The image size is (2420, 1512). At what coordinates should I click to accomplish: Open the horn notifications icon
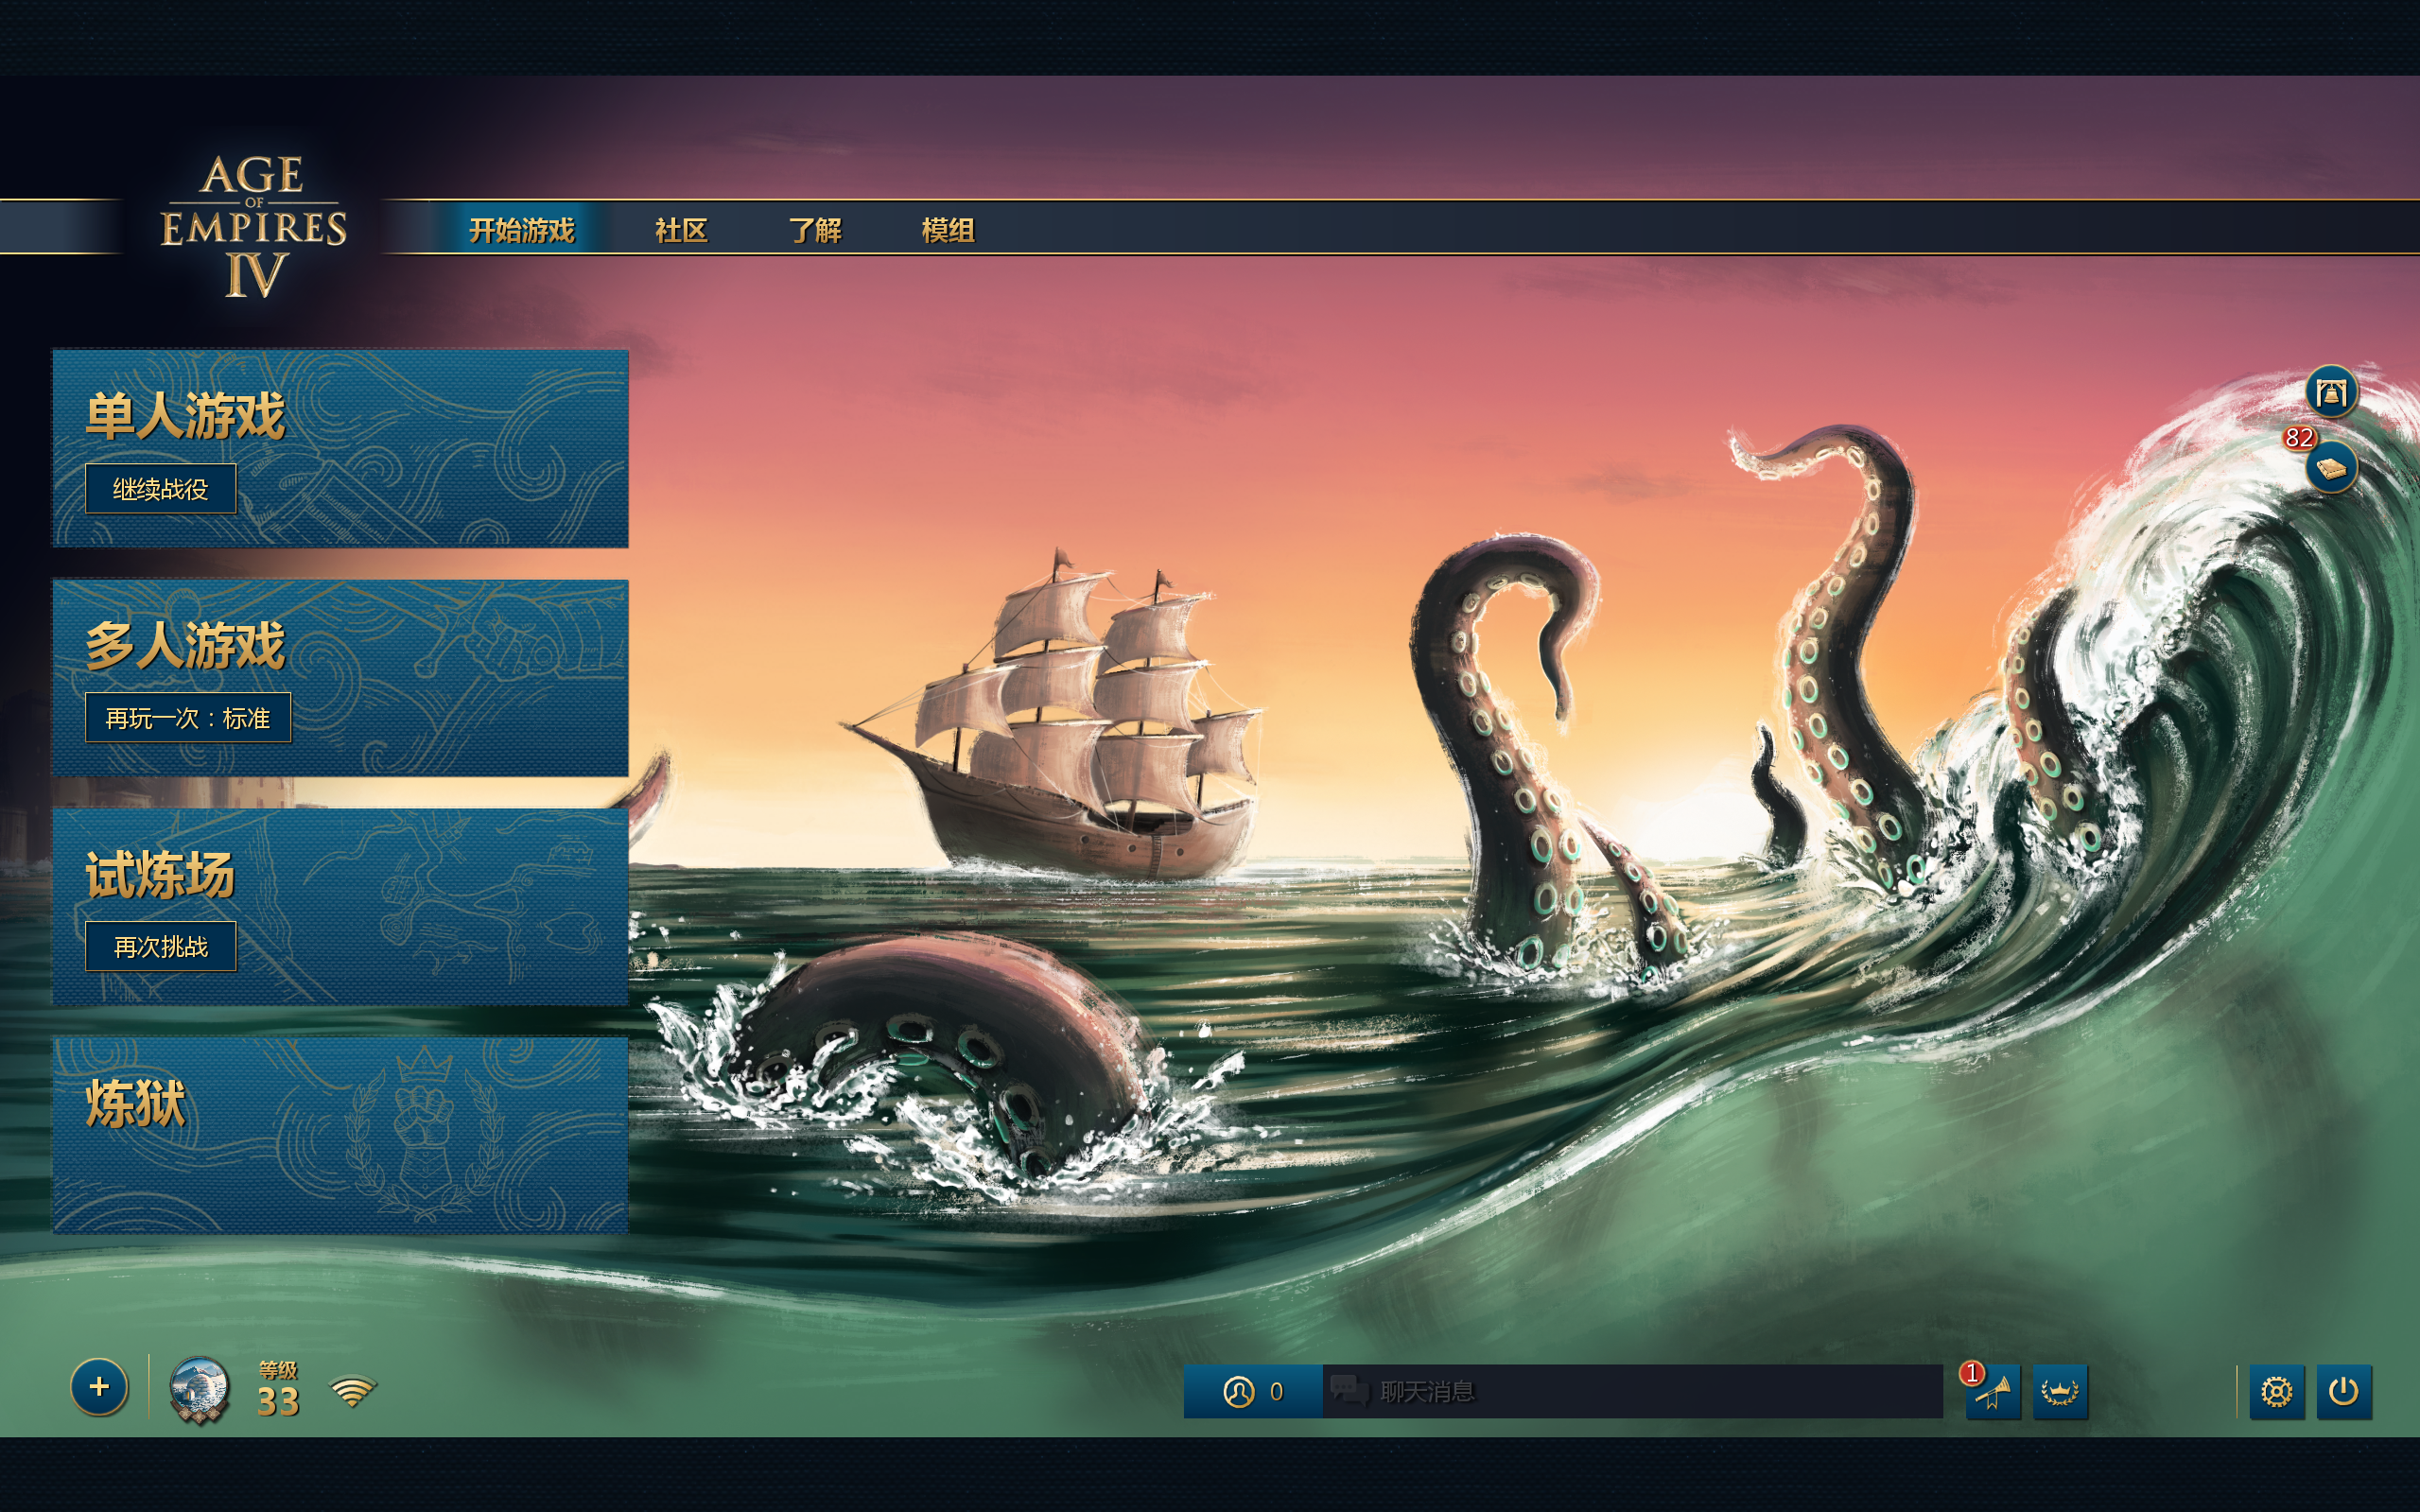tap(1992, 1392)
